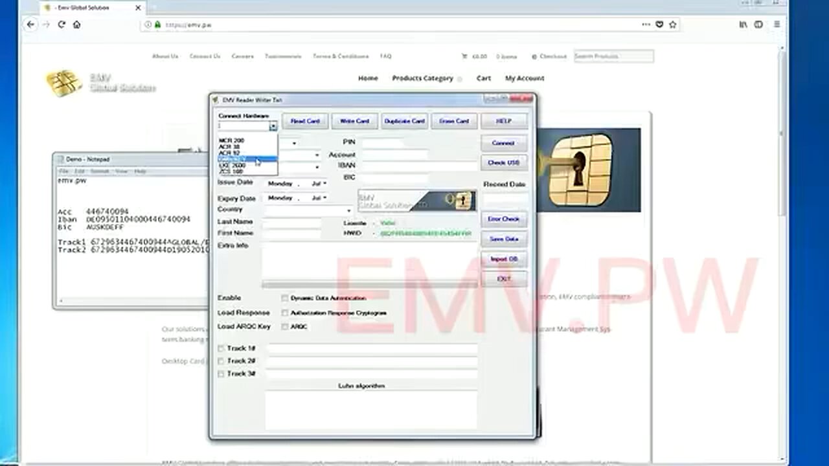The height and width of the screenshot is (466, 829).
Task: Go to the browser Home page icon
Action: click(77, 25)
